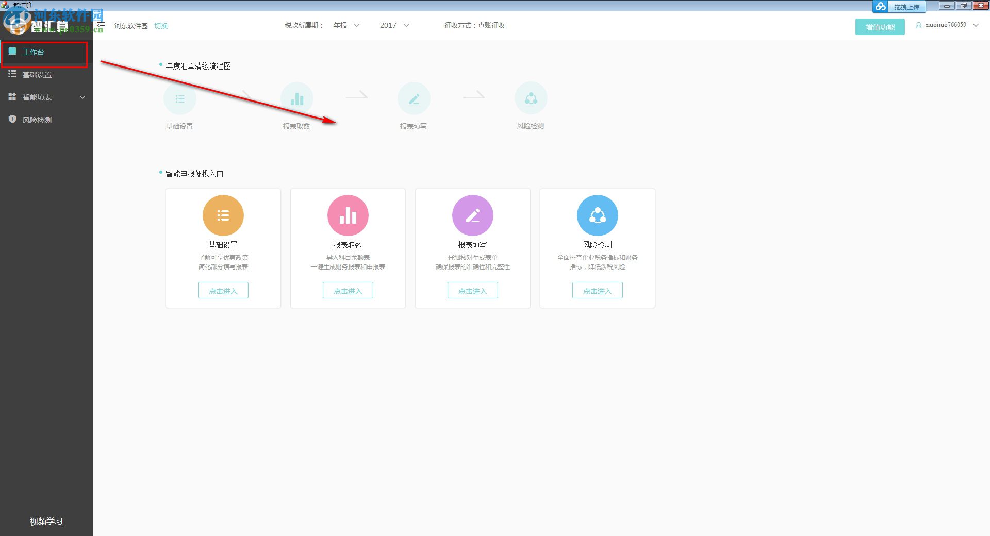The height and width of the screenshot is (536, 990).
Task: Click 点击进入 under 报表取数 card
Action: click(348, 290)
